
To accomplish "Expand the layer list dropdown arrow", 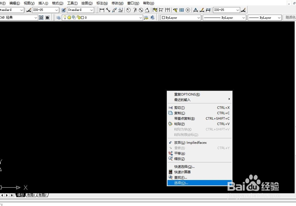I will [140, 17].
